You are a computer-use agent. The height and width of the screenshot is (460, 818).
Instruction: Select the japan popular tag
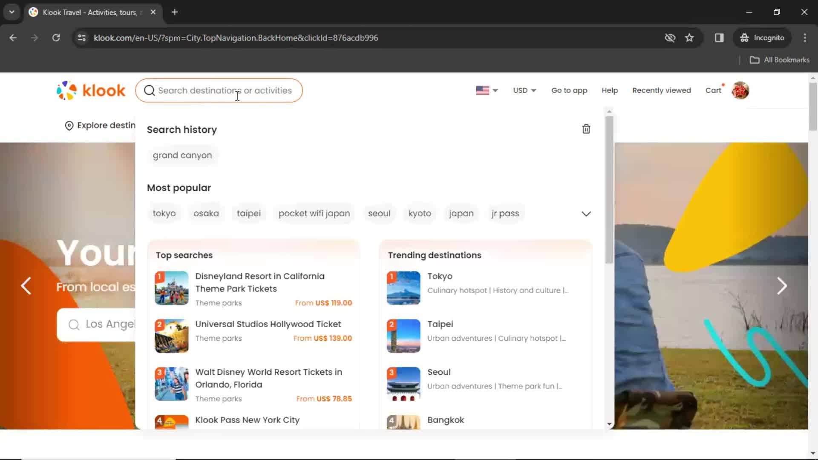[x=461, y=213]
